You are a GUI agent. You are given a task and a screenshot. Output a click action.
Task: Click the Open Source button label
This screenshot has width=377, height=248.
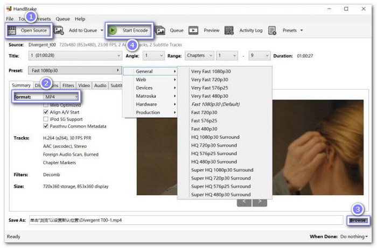(33, 31)
